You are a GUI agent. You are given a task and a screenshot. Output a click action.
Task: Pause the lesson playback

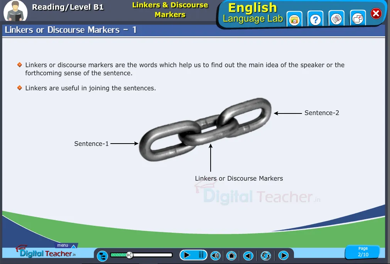pos(201,255)
